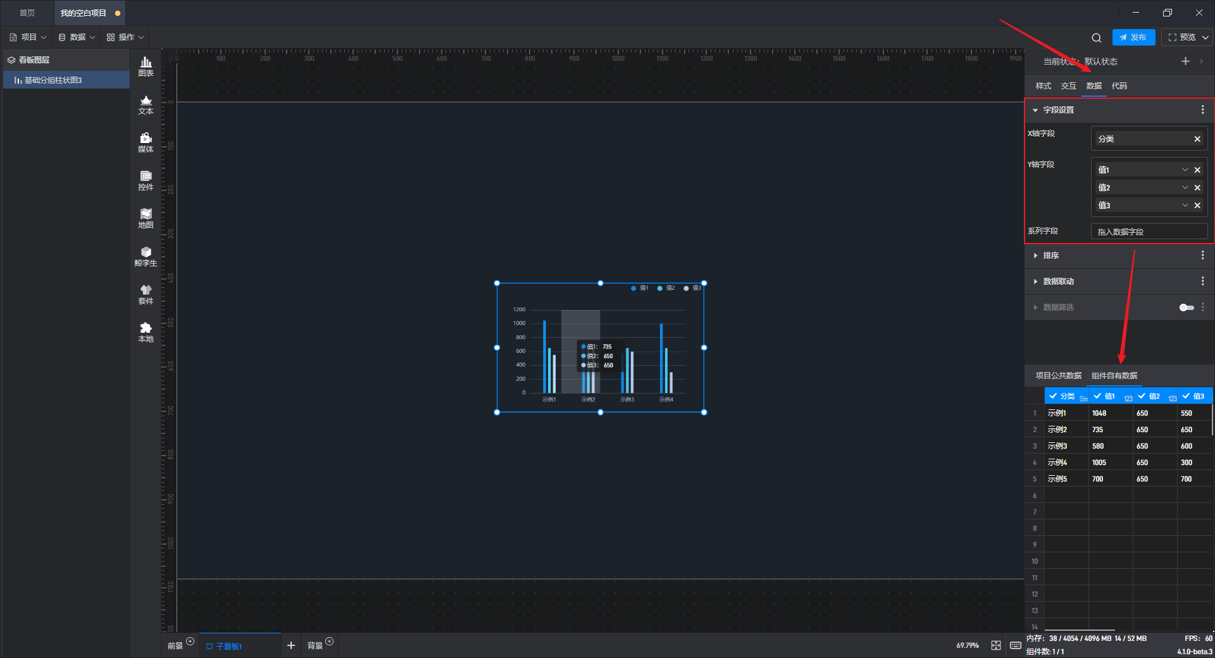1215x658 pixels.
Task: Switch to 项目公共数据 tab
Action: click(1058, 376)
